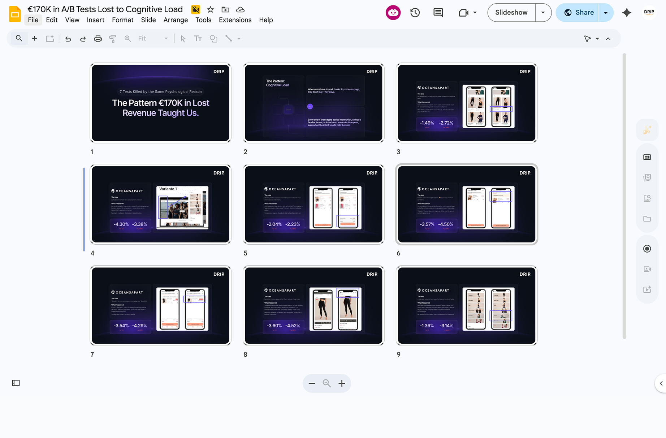The image size is (666, 438).
Task: Star this presentation
Action: pyautogui.click(x=211, y=10)
